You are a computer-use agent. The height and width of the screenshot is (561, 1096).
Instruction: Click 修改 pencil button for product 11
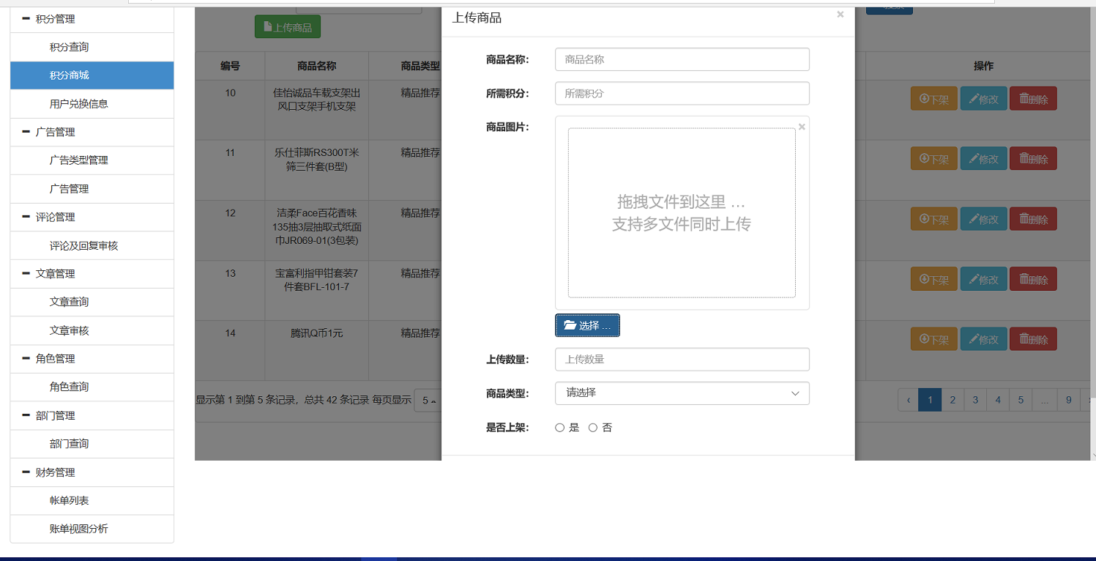click(x=983, y=159)
